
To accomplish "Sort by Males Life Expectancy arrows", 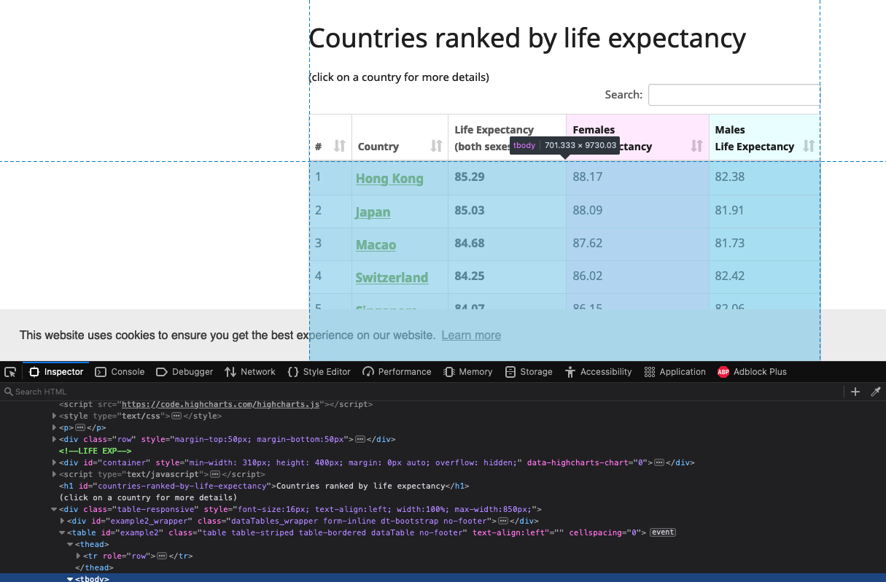I will [x=808, y=146].
